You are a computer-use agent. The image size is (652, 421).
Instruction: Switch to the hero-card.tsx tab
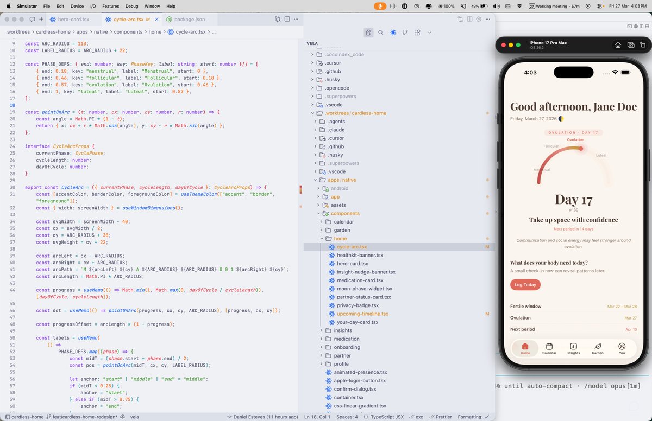73,19
